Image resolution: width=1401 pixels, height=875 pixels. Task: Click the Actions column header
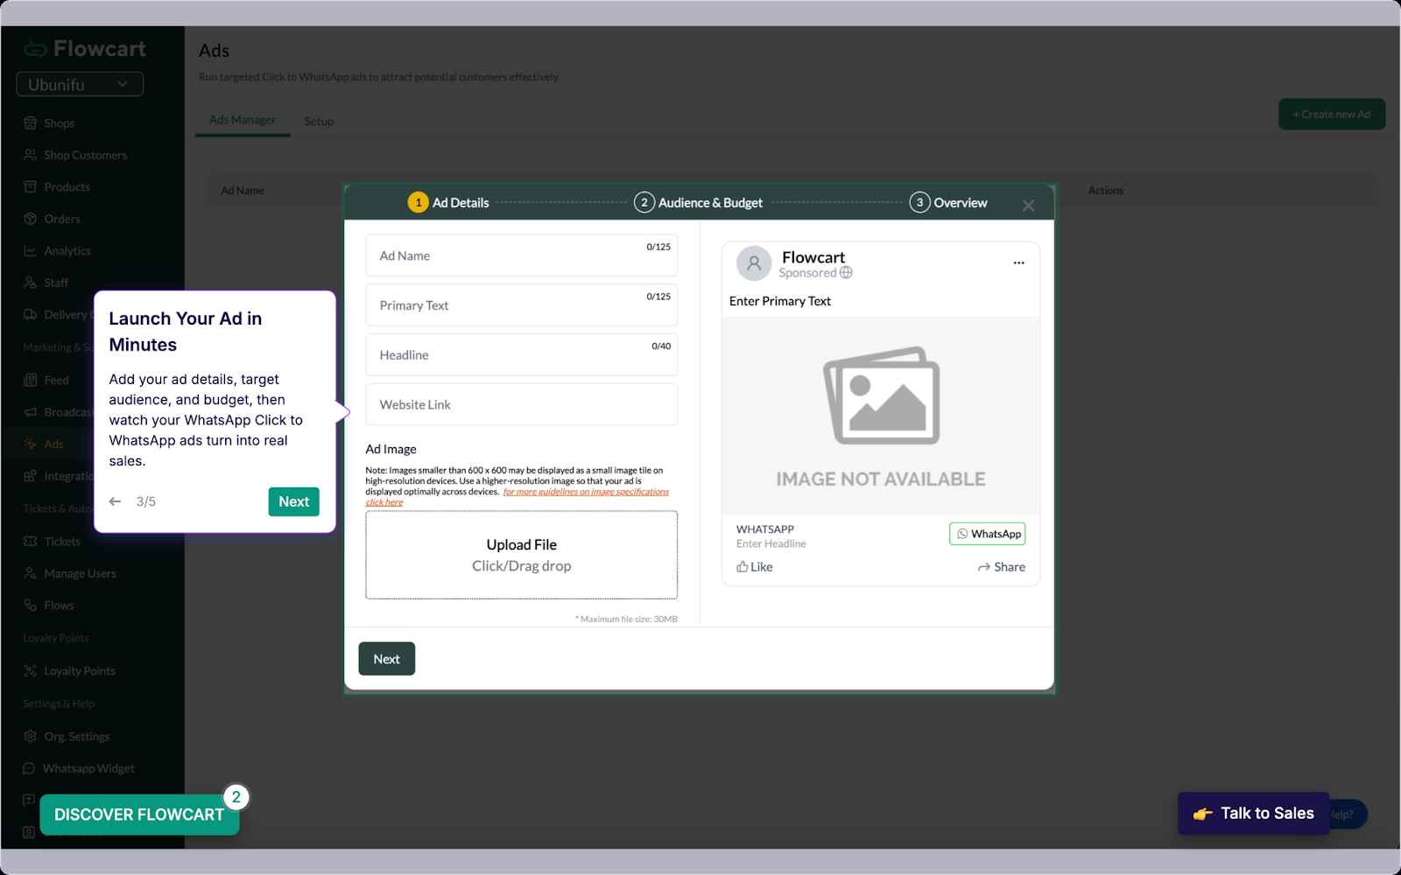coord(1106,191)
